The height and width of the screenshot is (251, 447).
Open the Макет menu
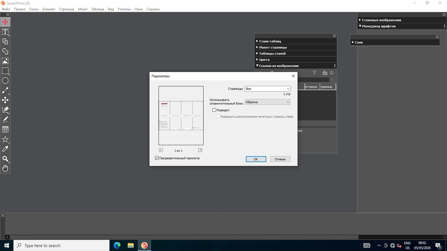coord(83,9)
